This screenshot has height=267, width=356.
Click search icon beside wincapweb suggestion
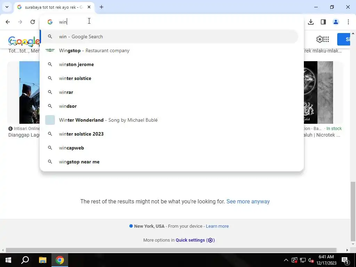tap(50, 148)
